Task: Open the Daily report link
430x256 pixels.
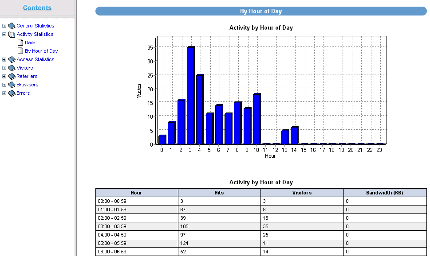Action: 30,43
